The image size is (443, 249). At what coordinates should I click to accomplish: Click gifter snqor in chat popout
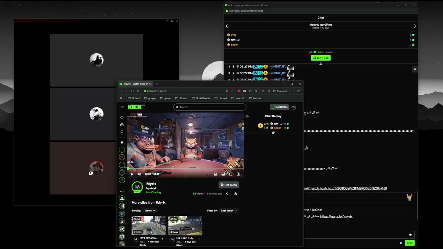[234, 45]
